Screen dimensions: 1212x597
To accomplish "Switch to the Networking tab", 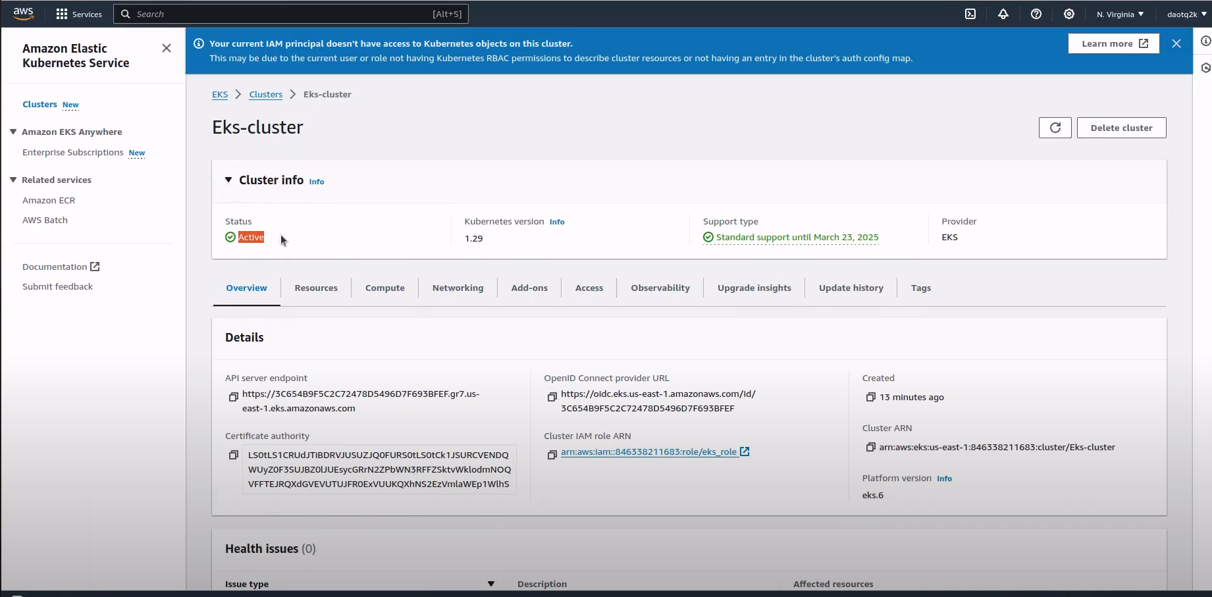I will (458, 288).
